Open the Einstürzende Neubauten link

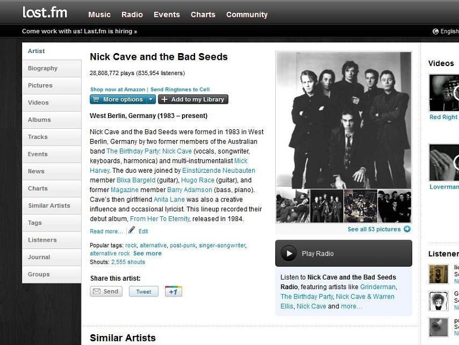[x=219, y=171]
